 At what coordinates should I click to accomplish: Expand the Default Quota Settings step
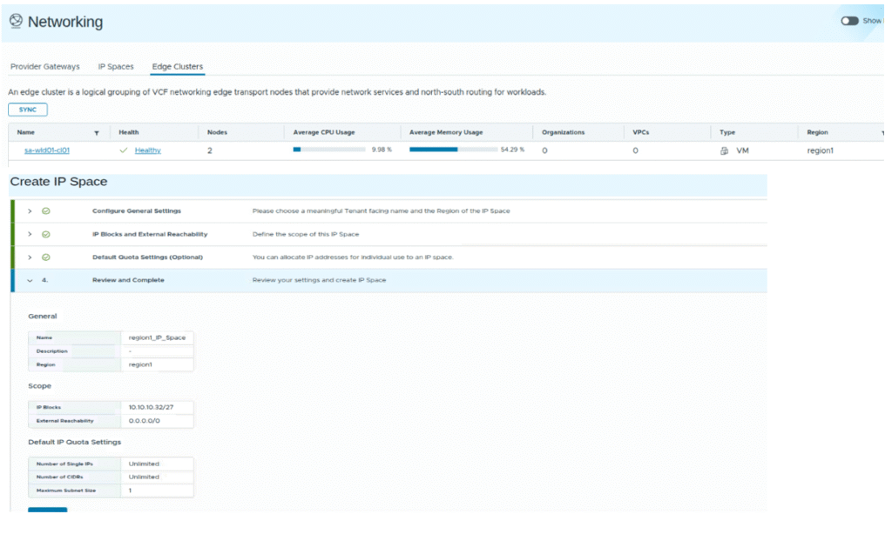tap(30, 257)
